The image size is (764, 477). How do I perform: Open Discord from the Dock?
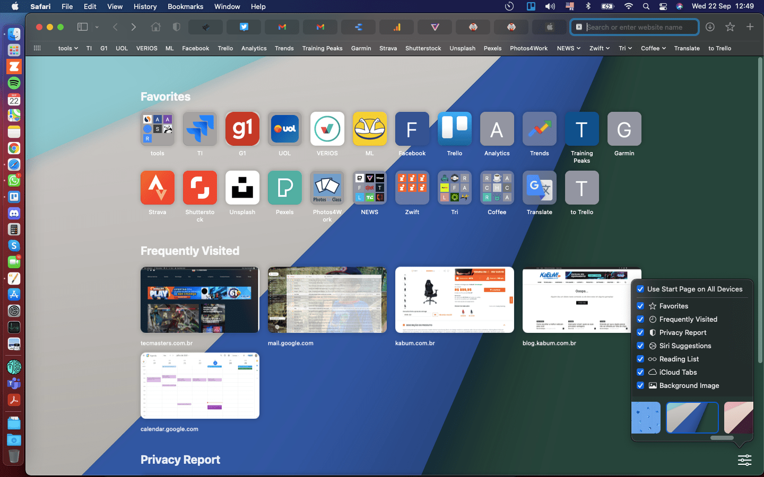click(14, 213)
